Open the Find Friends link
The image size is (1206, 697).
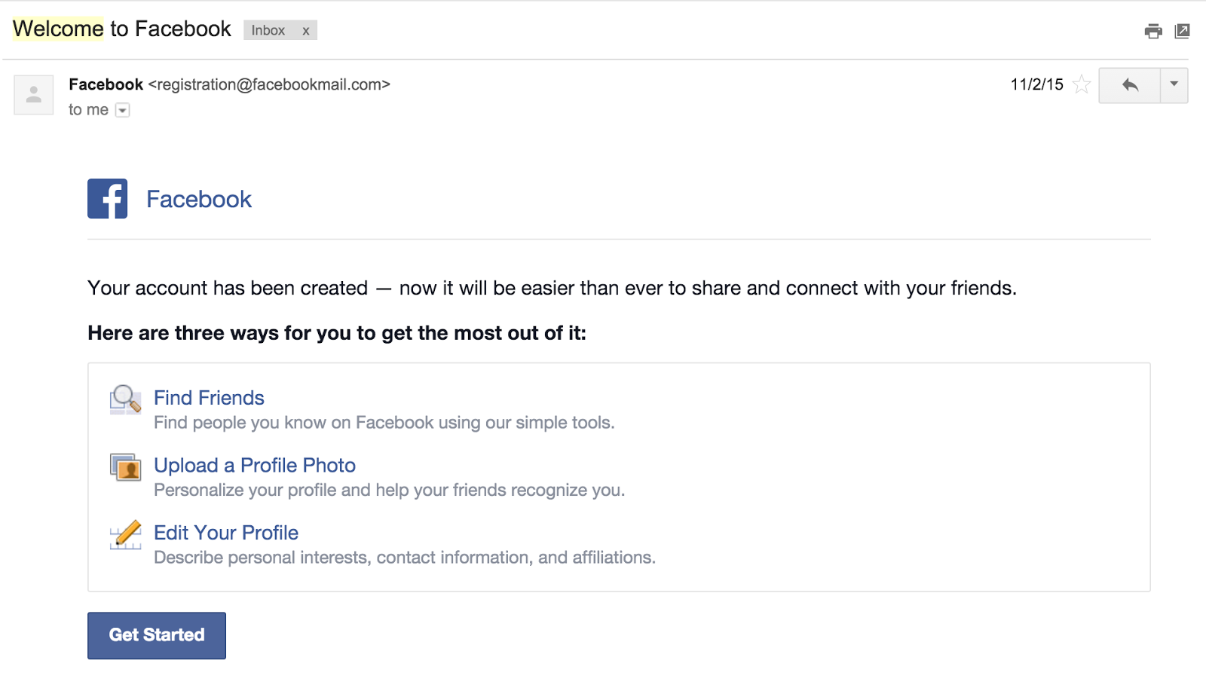209,398
